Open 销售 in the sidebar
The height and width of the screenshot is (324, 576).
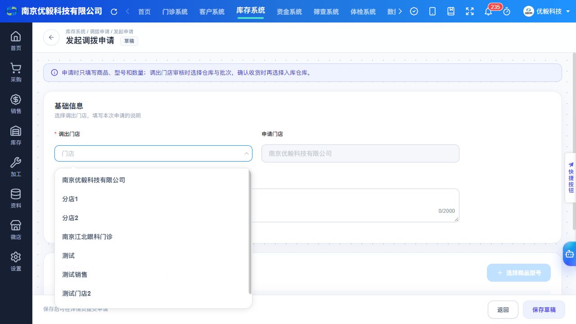coord(16,104)
